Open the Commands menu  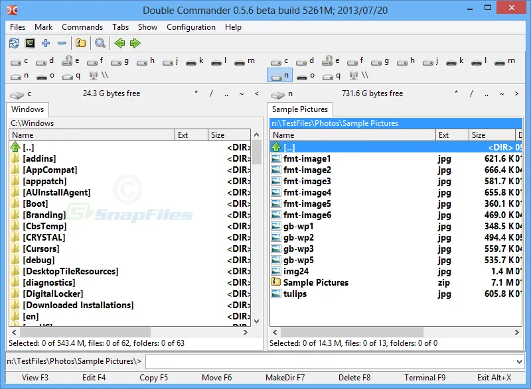[x=82, y=27]
